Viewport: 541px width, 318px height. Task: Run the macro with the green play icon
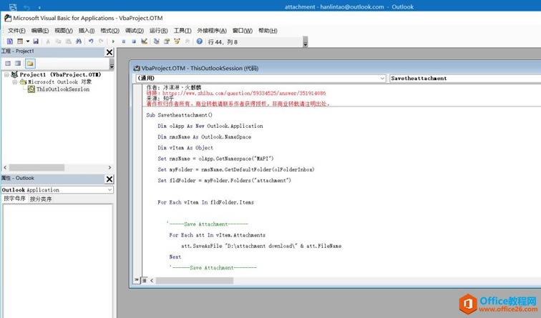click(112, 41)
